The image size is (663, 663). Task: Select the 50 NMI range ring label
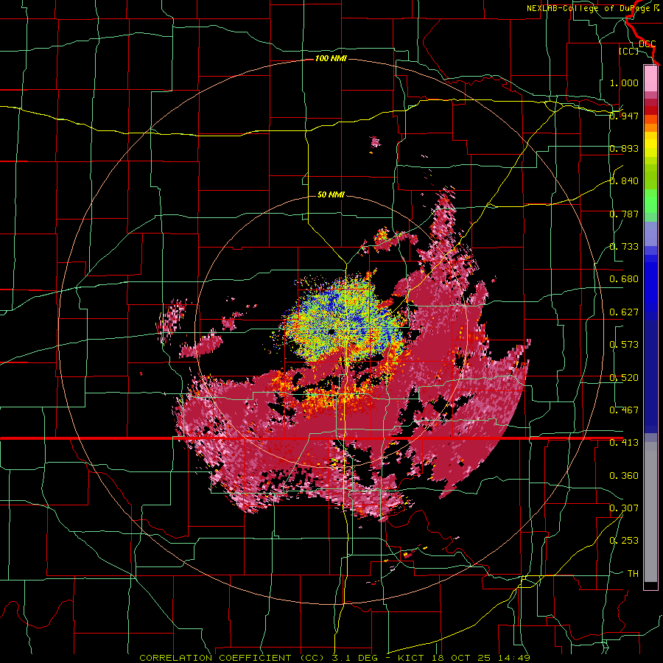click(x=331, y=194)
